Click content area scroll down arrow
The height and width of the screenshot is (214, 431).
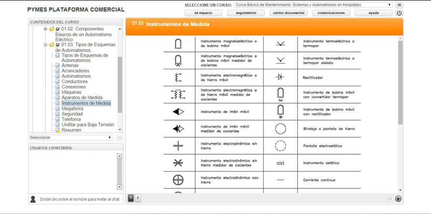point(400,190)
